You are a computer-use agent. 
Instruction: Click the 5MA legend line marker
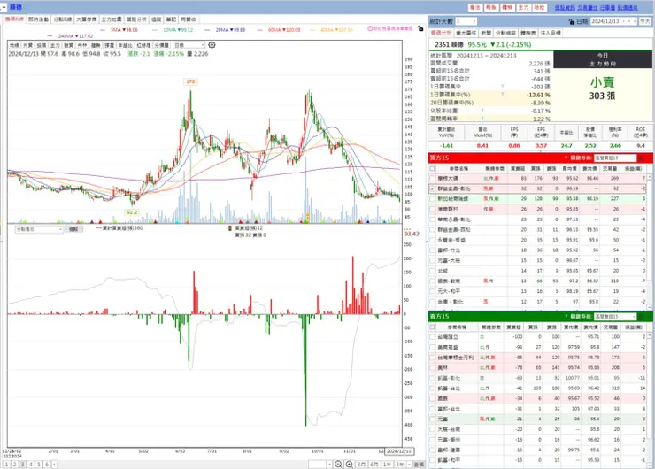(x=103, y=30)
